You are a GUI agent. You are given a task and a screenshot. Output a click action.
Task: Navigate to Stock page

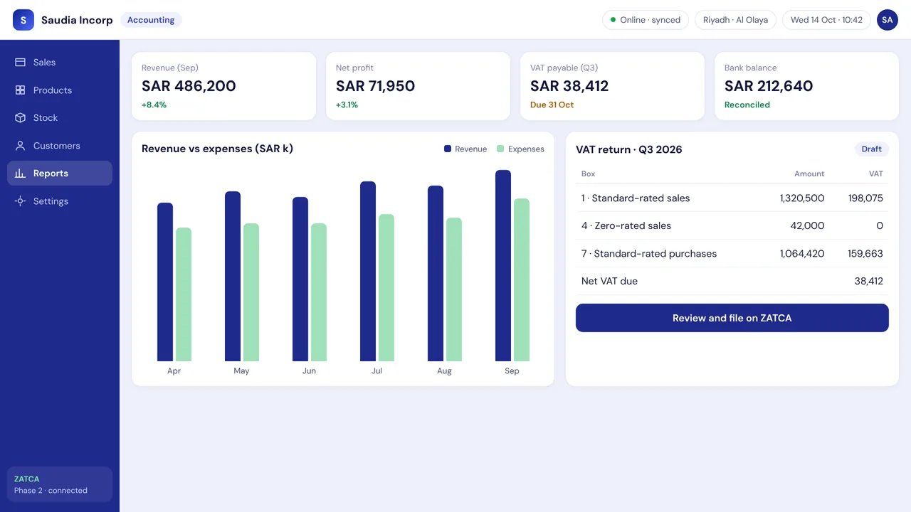(60, 118)
